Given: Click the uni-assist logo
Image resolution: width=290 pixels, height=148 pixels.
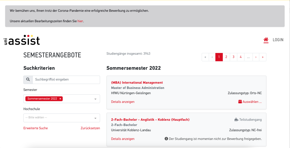Looking at the screenshot, I should (22, 40).
